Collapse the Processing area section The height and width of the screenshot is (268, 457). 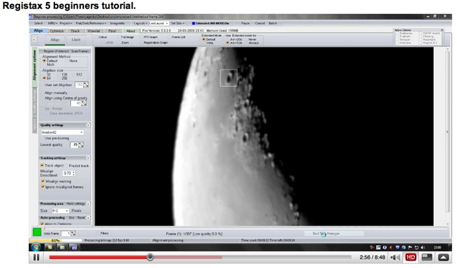(x=88, y=204)
